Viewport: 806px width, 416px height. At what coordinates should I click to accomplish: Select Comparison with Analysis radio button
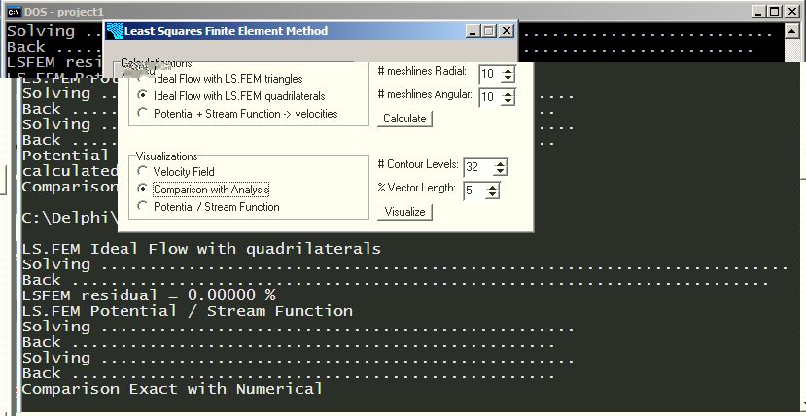[x=143, y=189]
